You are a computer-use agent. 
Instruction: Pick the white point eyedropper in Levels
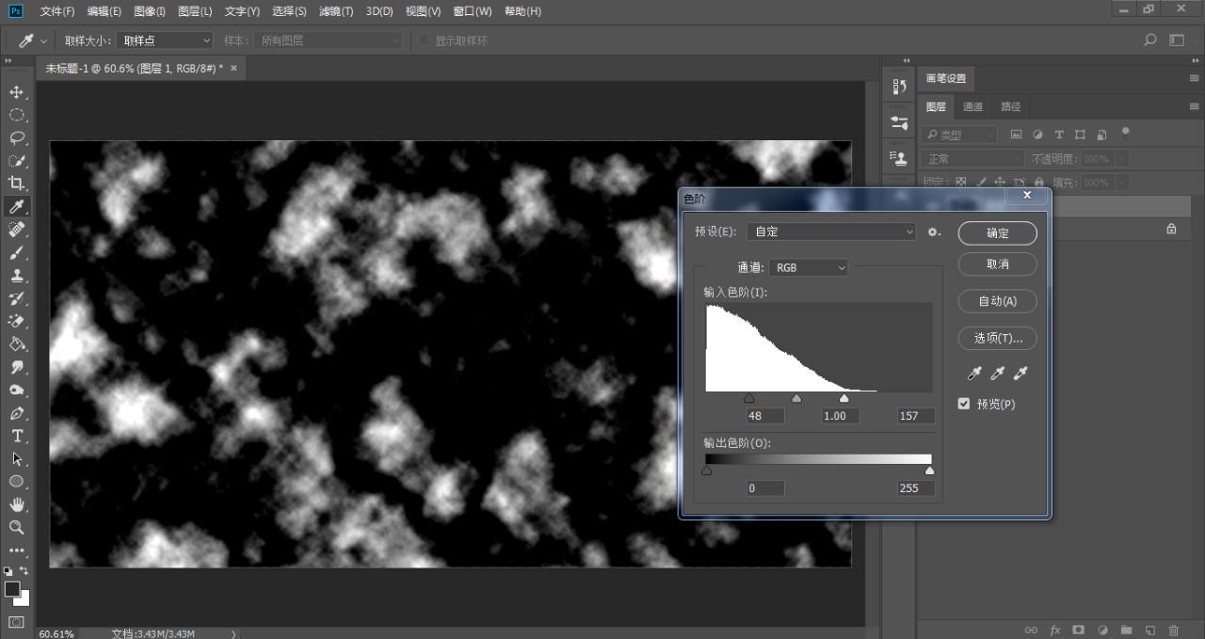click(1020, 374)
